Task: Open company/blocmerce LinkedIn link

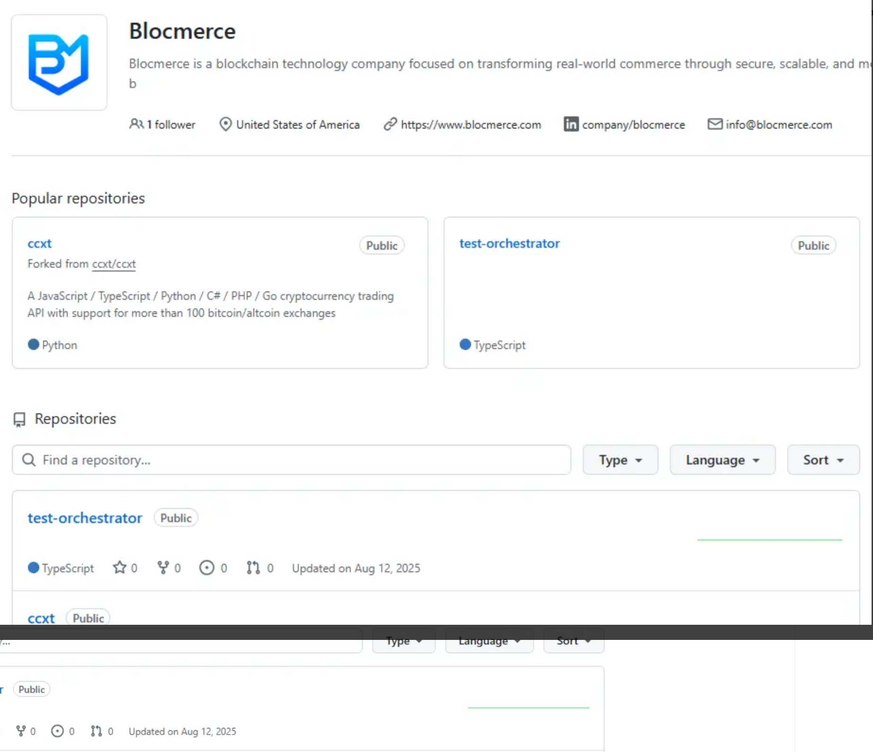Action: 633,124
